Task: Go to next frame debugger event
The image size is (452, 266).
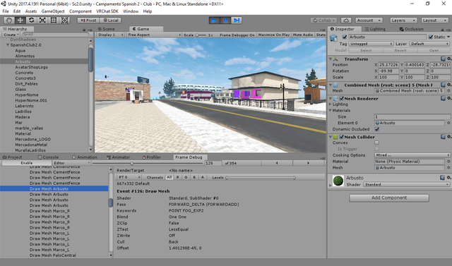Action: click(308, 163)
